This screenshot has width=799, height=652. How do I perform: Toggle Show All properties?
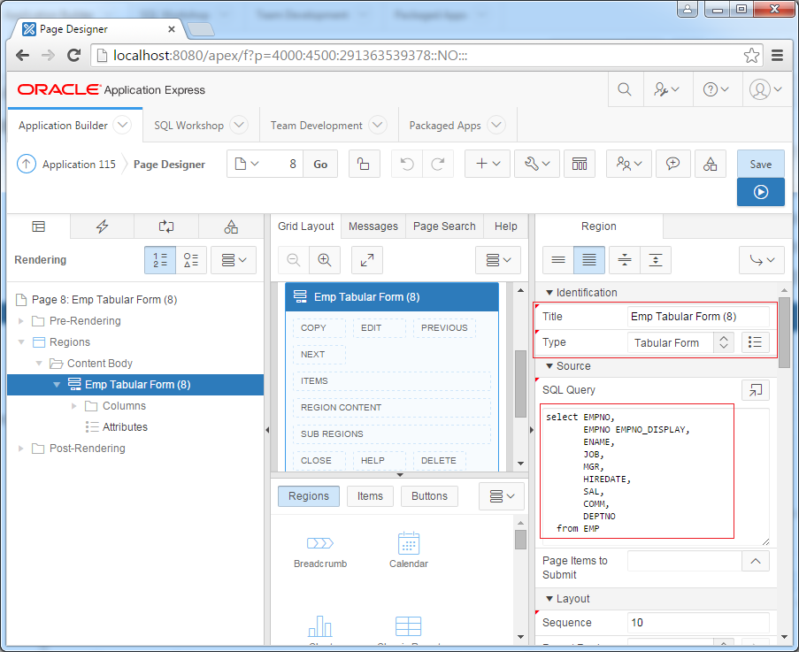click(x=589, y=260)
